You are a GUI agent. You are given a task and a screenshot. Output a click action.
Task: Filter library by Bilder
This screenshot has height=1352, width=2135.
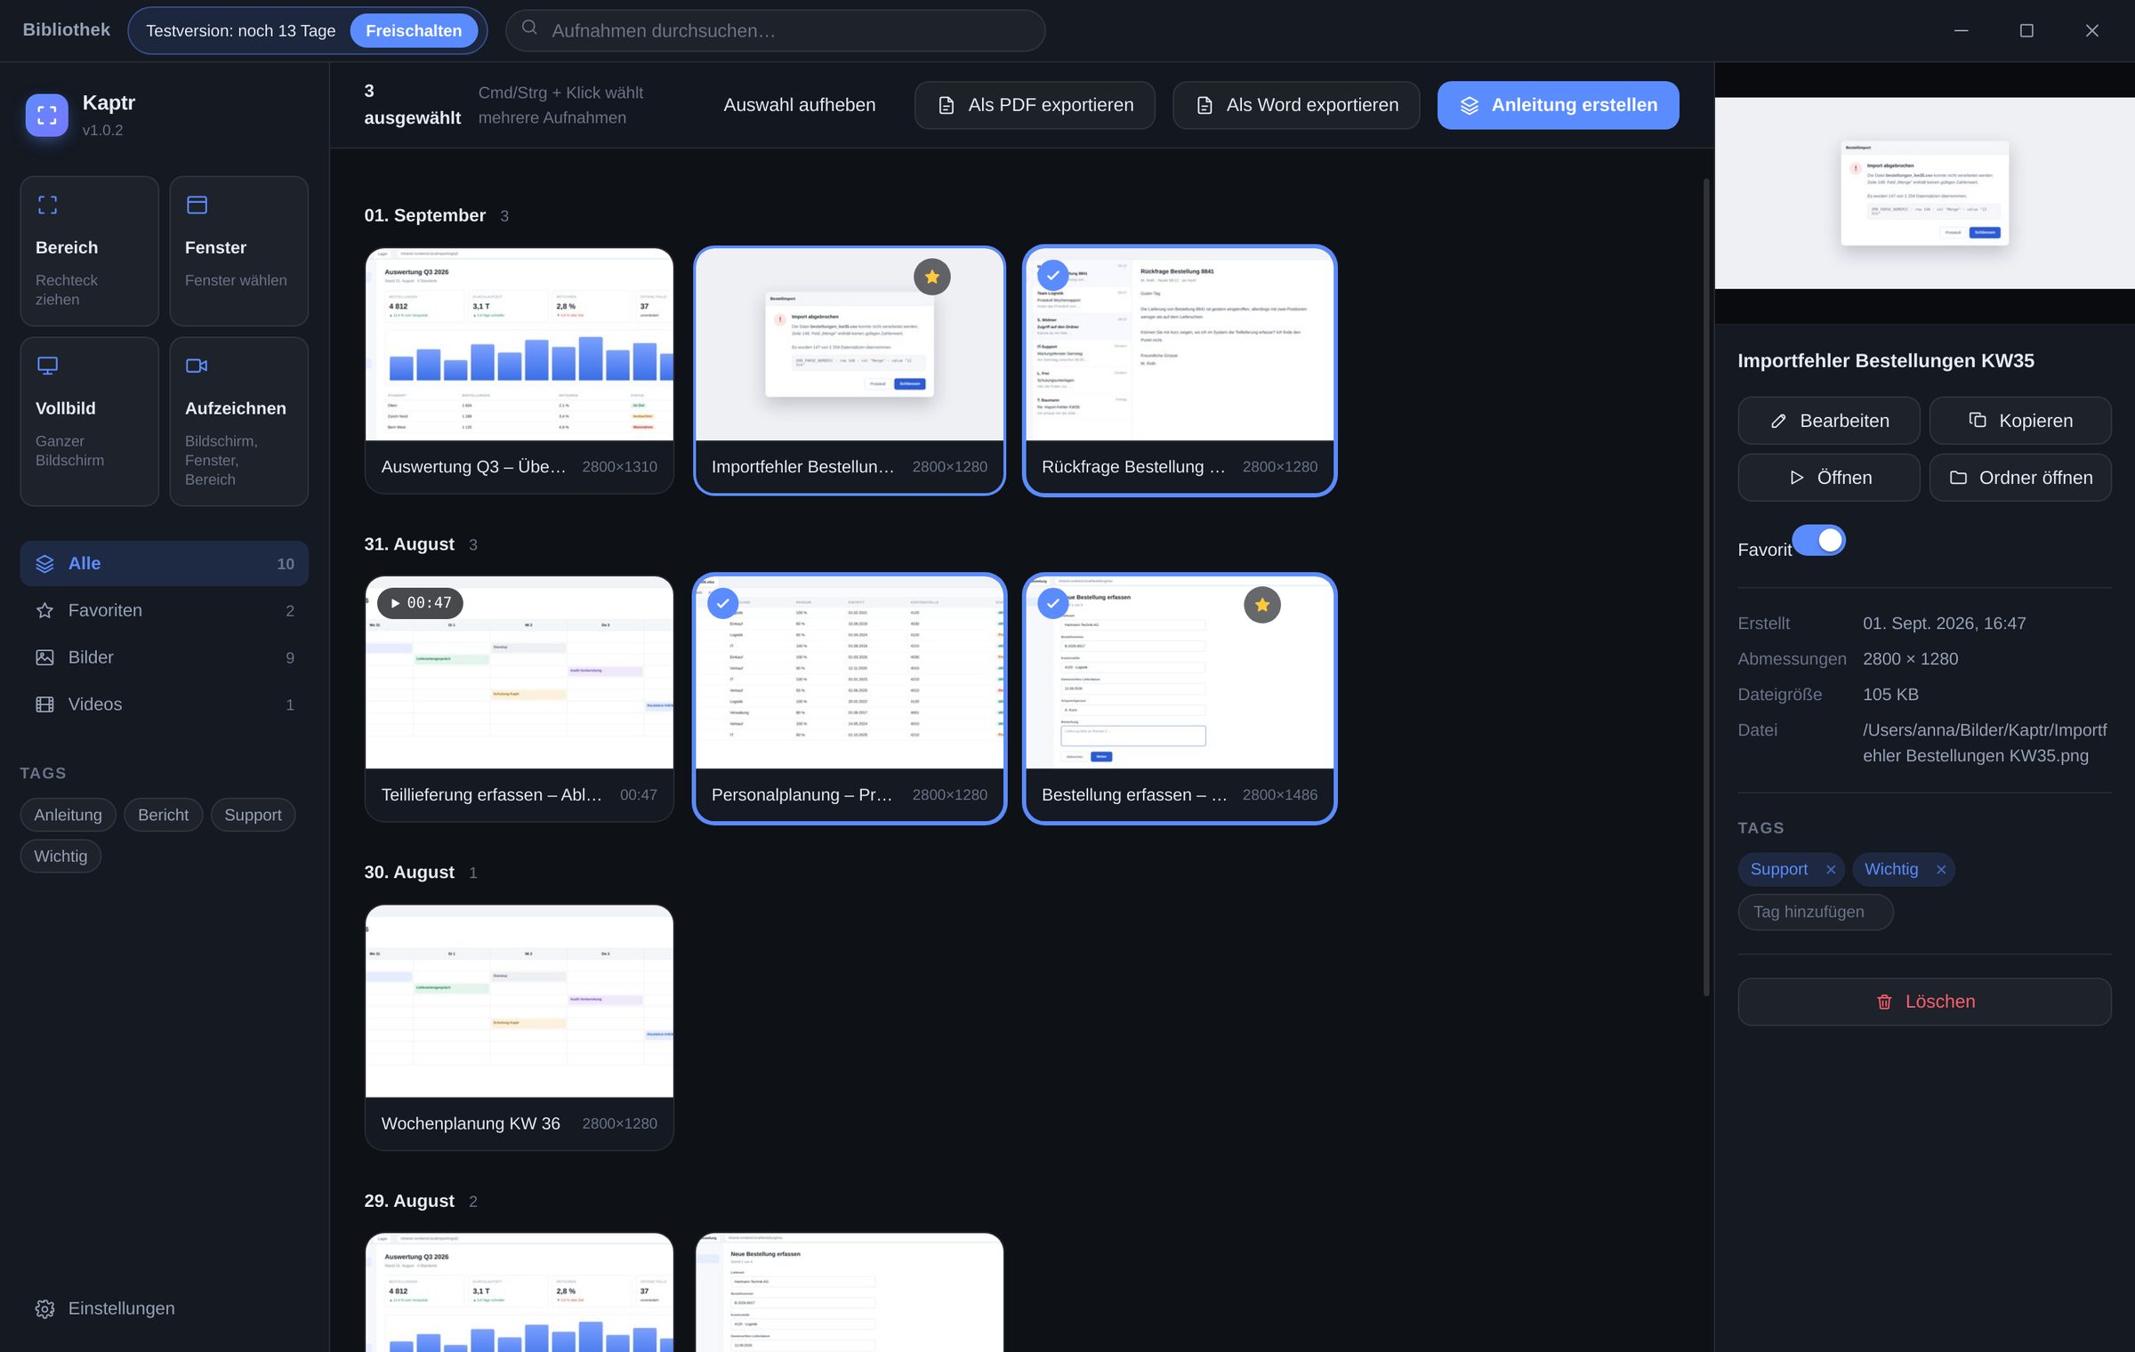[164, 657]
